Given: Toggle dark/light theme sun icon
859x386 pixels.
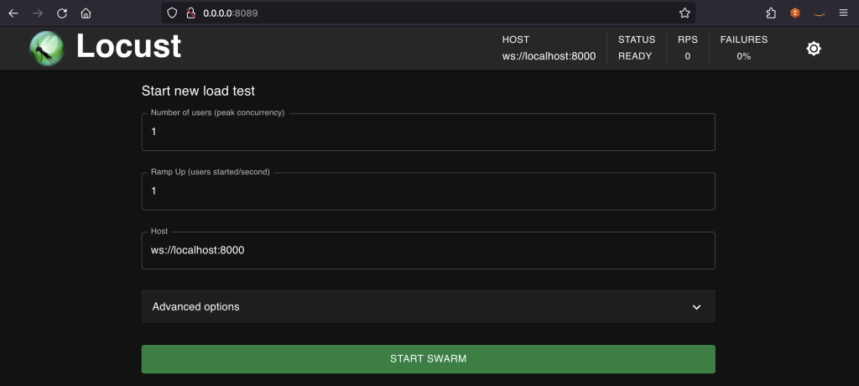Looking at the screenshot, I should click(814, 49).
